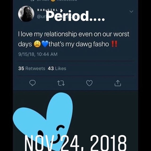Select the BABYGIRL display name
This screenshot has width=151, height=151.
pyautogui.click(x=48, y=10)
